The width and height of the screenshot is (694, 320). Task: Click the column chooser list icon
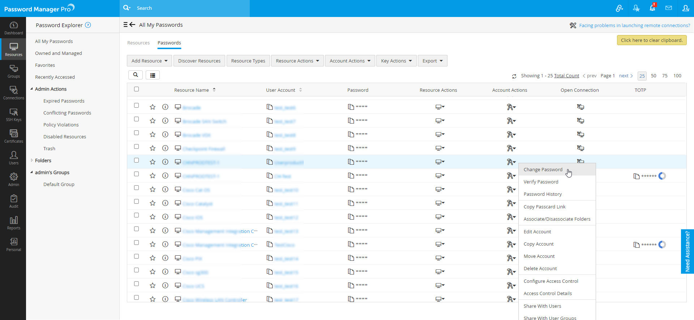coord(153,75)
